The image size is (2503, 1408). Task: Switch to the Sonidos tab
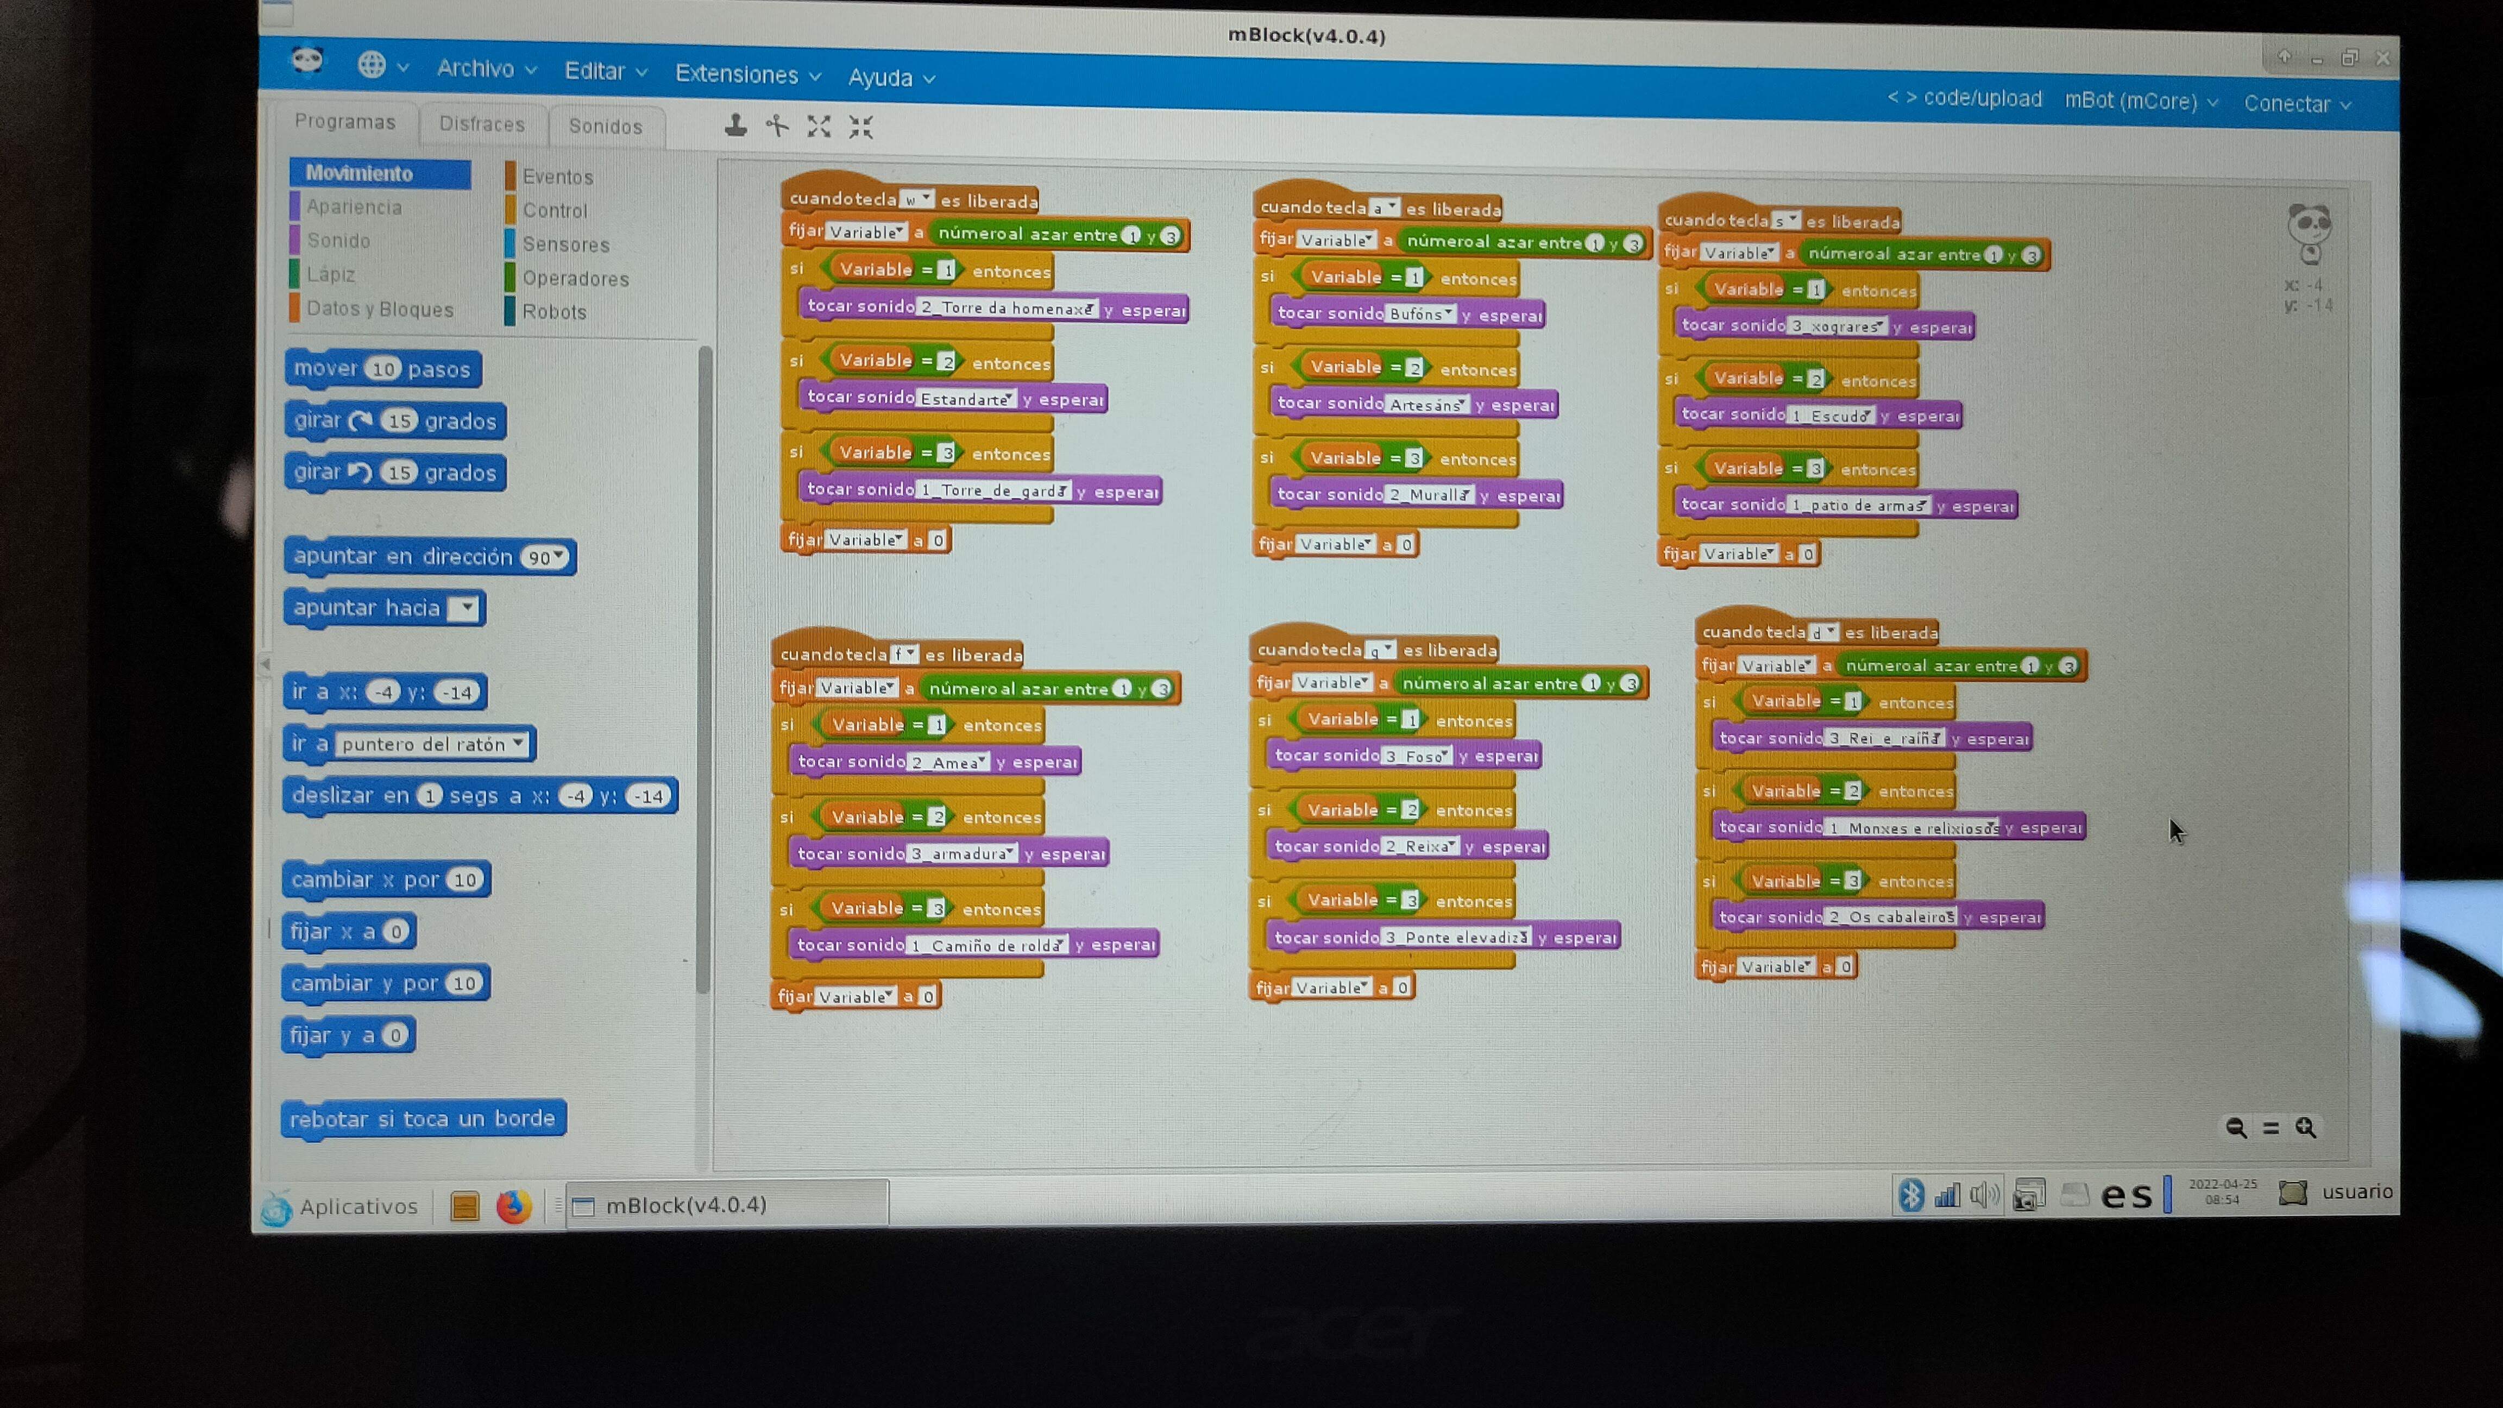pos(605,127)
